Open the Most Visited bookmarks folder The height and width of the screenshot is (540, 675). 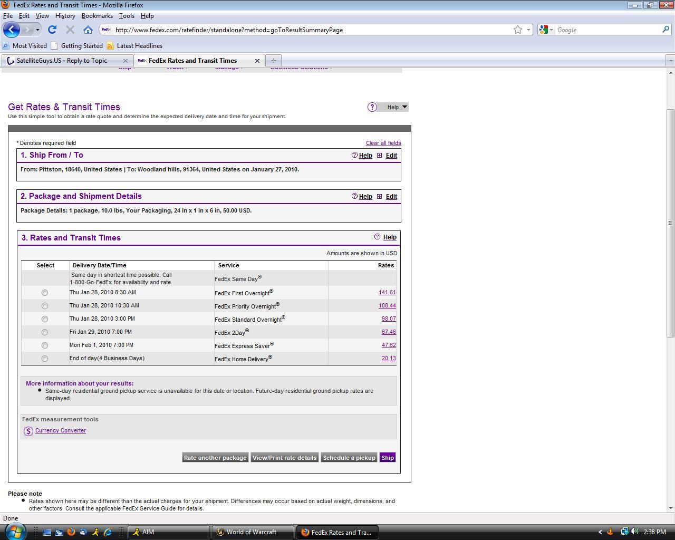pyautogui.click(x=24, y=46)
